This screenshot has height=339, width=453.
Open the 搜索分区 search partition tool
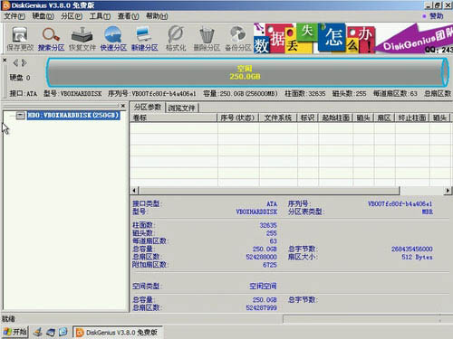[x=51, y=39]
